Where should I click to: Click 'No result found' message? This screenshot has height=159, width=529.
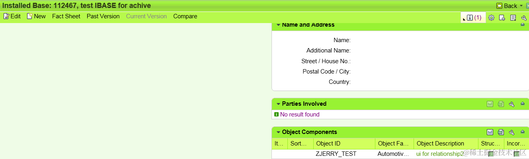pos(300,114)
